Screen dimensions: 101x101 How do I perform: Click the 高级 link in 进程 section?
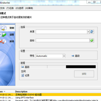[27, 67]
